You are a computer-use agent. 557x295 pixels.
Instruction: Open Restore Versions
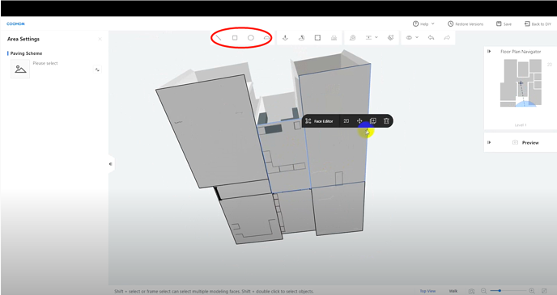pos(466,23)
